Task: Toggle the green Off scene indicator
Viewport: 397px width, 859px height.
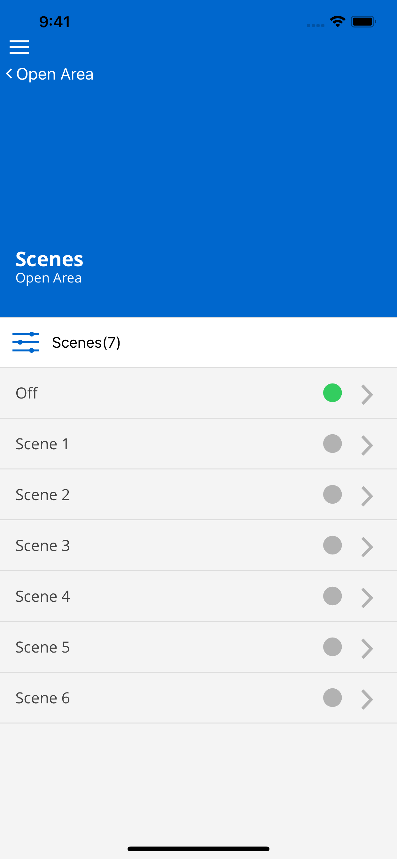Action: pyautogui.click(x=332, y=393)
